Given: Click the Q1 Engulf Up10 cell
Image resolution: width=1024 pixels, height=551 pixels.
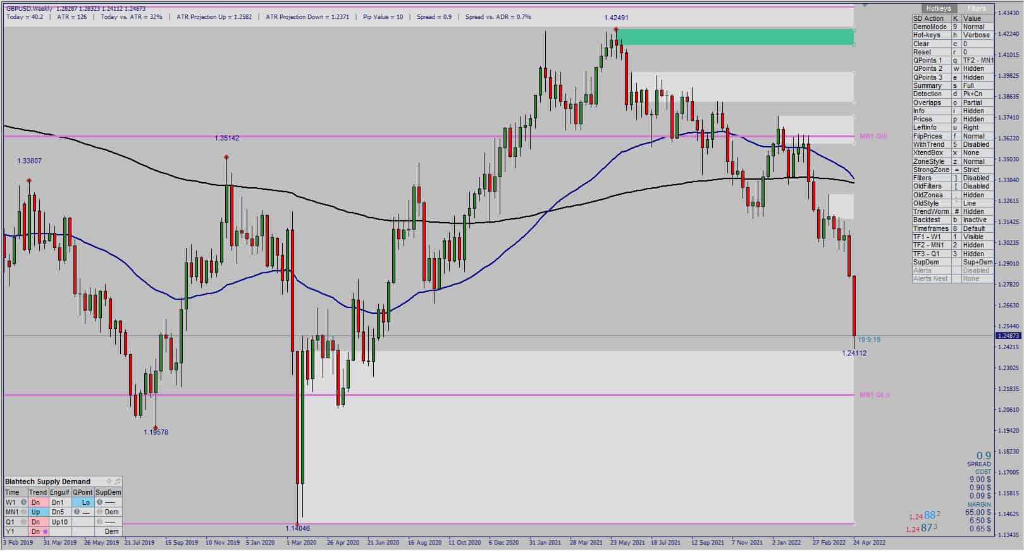Looking at the screenshot, I should tap(60, 522).
